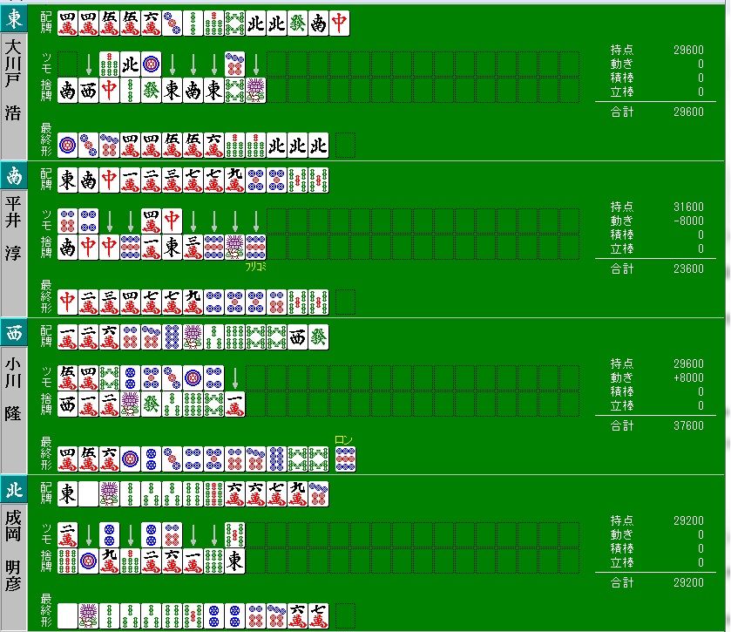Click the 5-sou tile in North's ツモ row

coord(235,535)
